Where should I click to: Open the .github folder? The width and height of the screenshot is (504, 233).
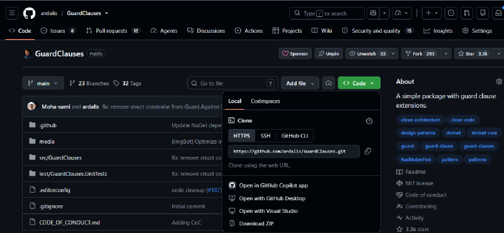[x=48, y=125]
